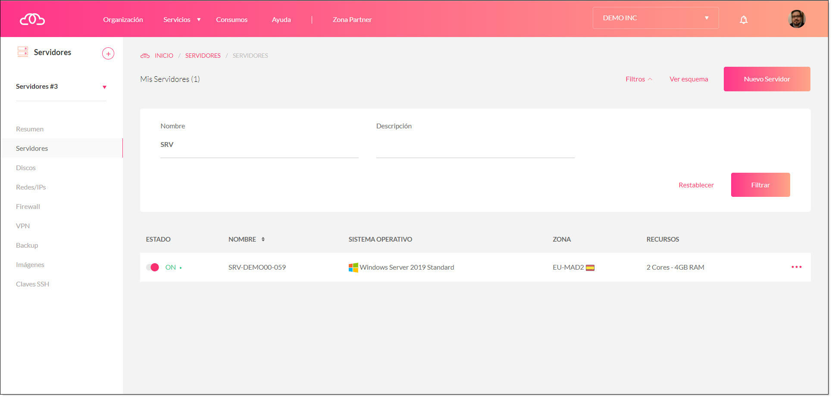832x398 pixels.
Task: Open Imágenes section
Action: coord(30,265)
